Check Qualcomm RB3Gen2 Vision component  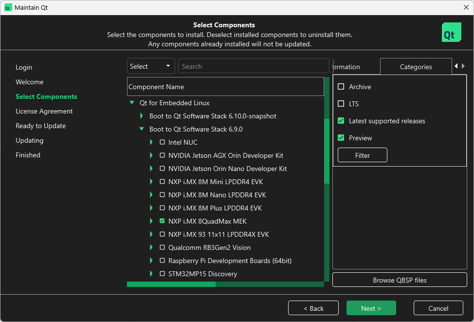pyautogui.click(x=163, y=247)
